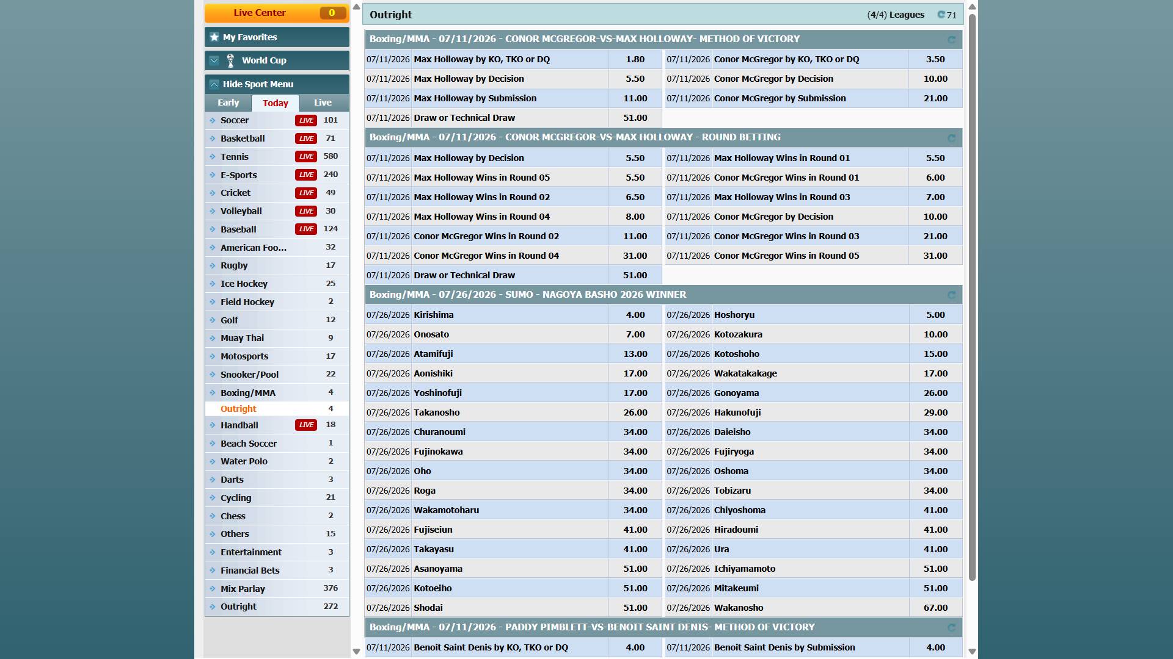Click the main page scrollbar thumb
Screen dimensions: 1173x659
click(972, 297)
